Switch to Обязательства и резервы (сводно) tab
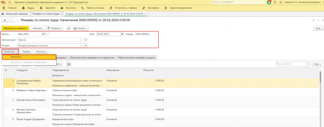This screenshot has height=127, width=324. coord(136,58)
